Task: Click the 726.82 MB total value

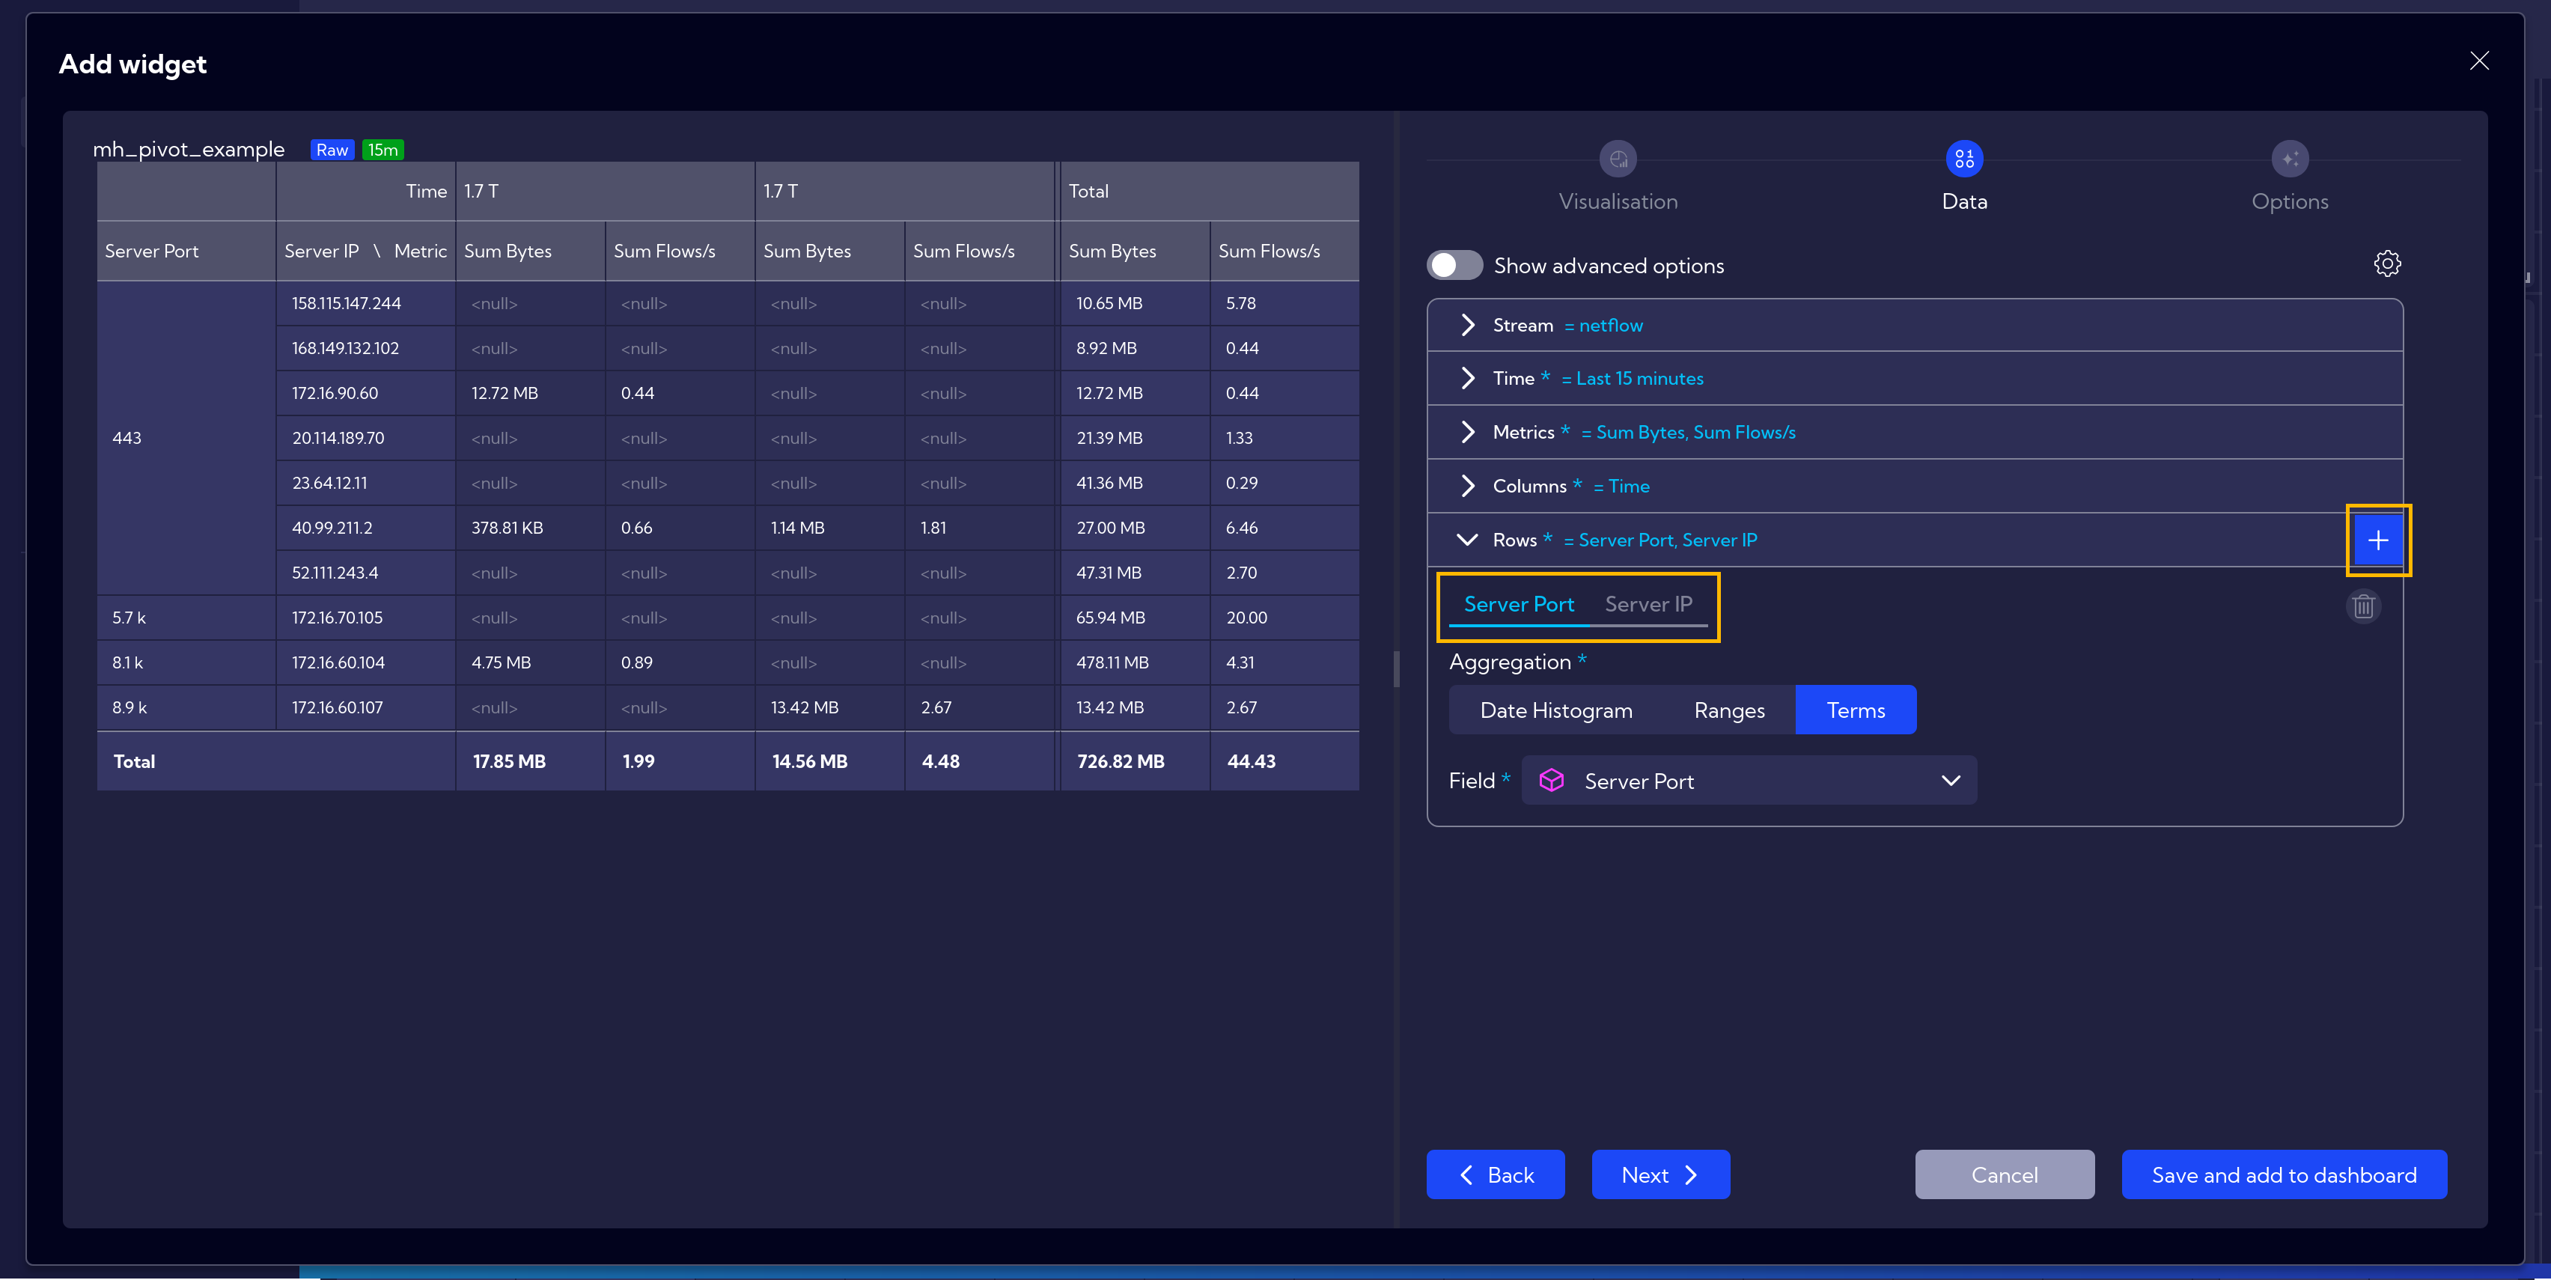Action: (1135, 761)
